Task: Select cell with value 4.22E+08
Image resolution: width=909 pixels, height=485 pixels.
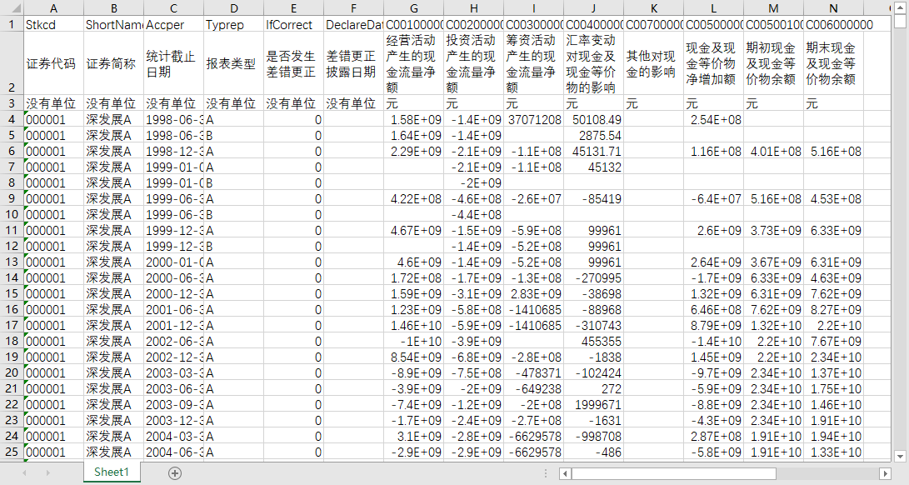Action: click(x=413, y=199)
